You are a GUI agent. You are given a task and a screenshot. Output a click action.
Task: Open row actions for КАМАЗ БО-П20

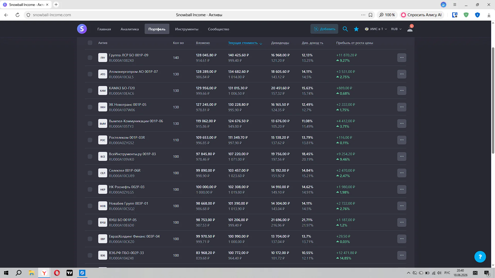402,91
